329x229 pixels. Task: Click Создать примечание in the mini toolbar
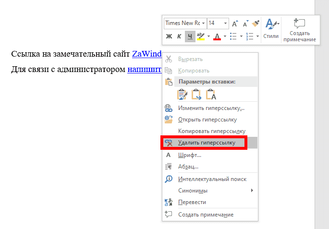(300, 30)
